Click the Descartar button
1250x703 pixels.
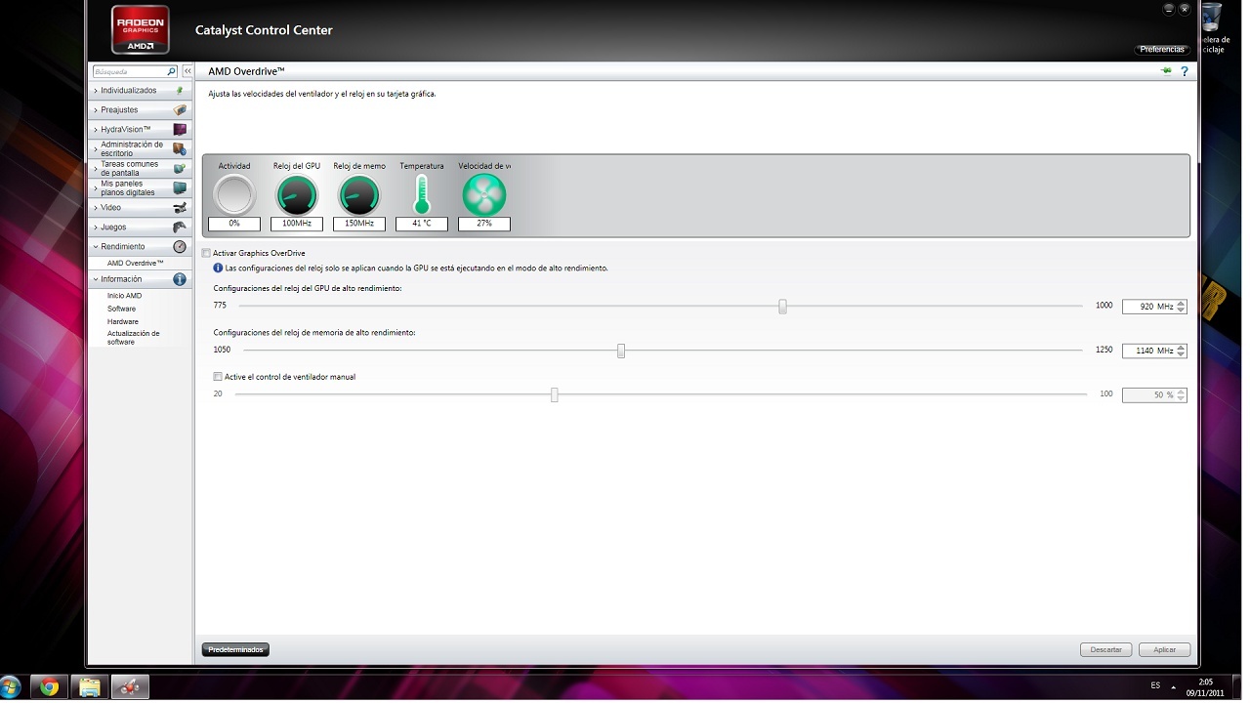point(1105,649)
